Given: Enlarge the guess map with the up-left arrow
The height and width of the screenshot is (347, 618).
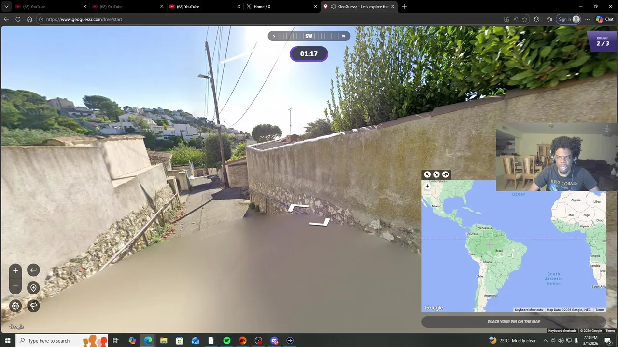Looking at the screenshot, I should click(427, 174).
